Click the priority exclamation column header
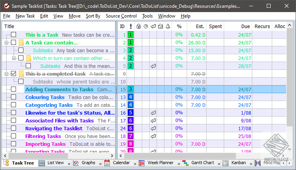 coord(131,27)
